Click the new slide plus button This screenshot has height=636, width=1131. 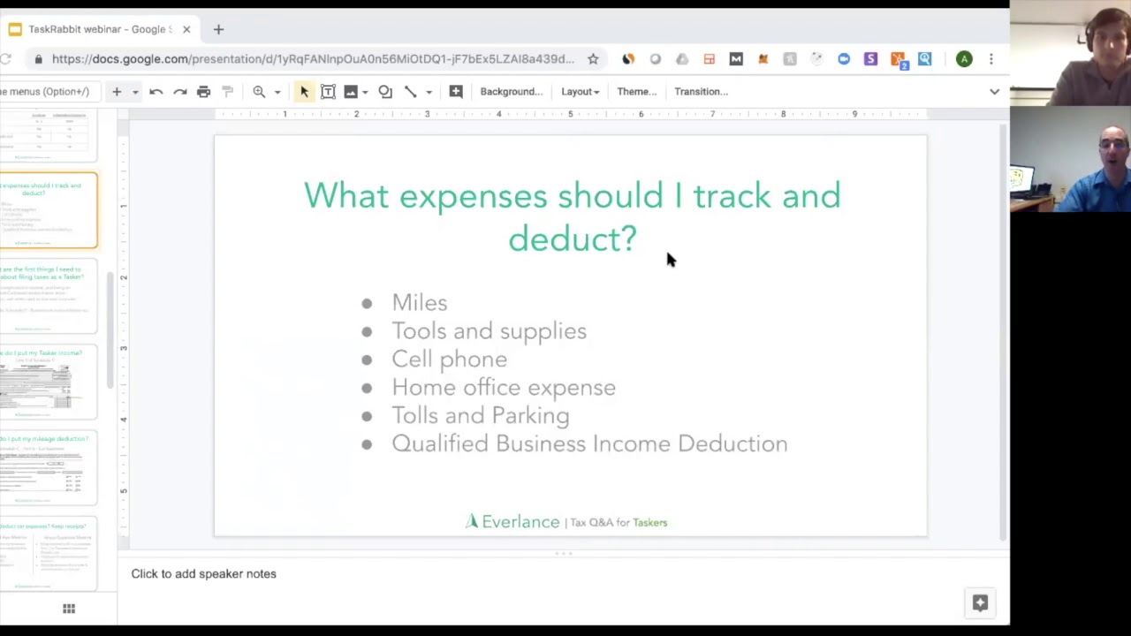point(116,91)
